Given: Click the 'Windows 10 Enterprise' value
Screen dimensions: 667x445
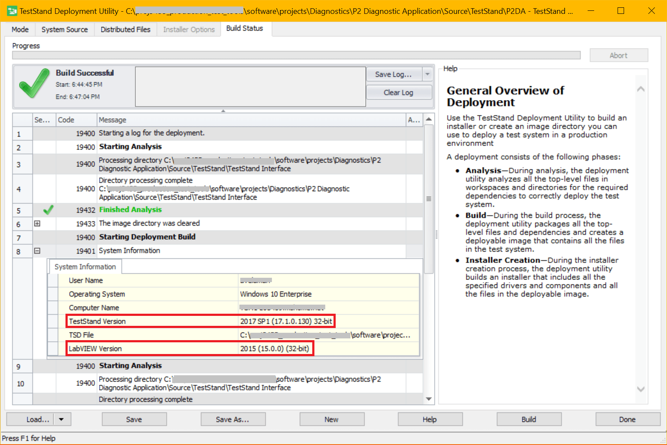Looking at the screenshot, I should [276, 294].
